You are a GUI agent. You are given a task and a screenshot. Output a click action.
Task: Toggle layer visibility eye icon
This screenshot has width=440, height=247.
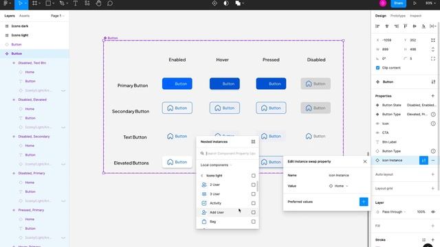433,212
